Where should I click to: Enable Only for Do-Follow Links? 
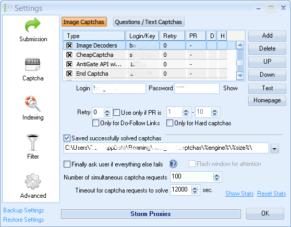95,123
